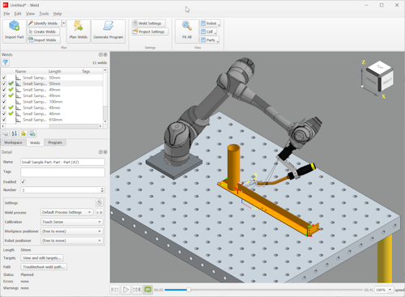This screenshot has width=405, height=297.
Task: Click the simulation timeline slider handle
Action: (x=189, y=290)
